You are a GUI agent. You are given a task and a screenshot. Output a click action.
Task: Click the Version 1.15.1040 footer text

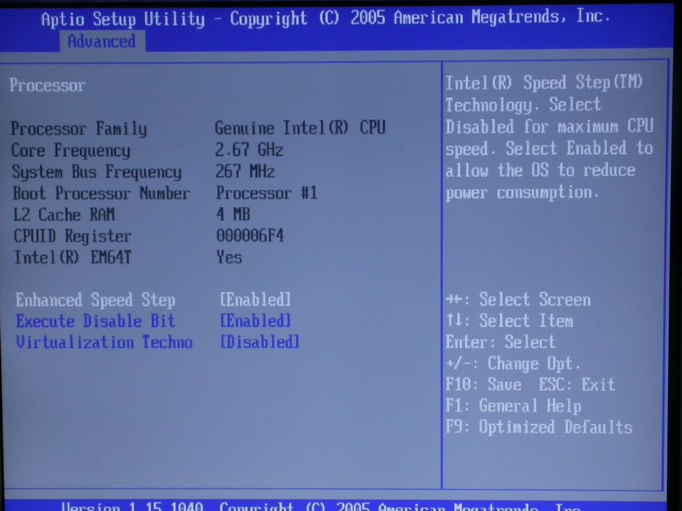(133, 506)
